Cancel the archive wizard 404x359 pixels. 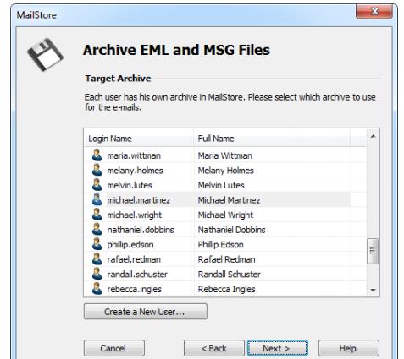click(x=114, y=348)
